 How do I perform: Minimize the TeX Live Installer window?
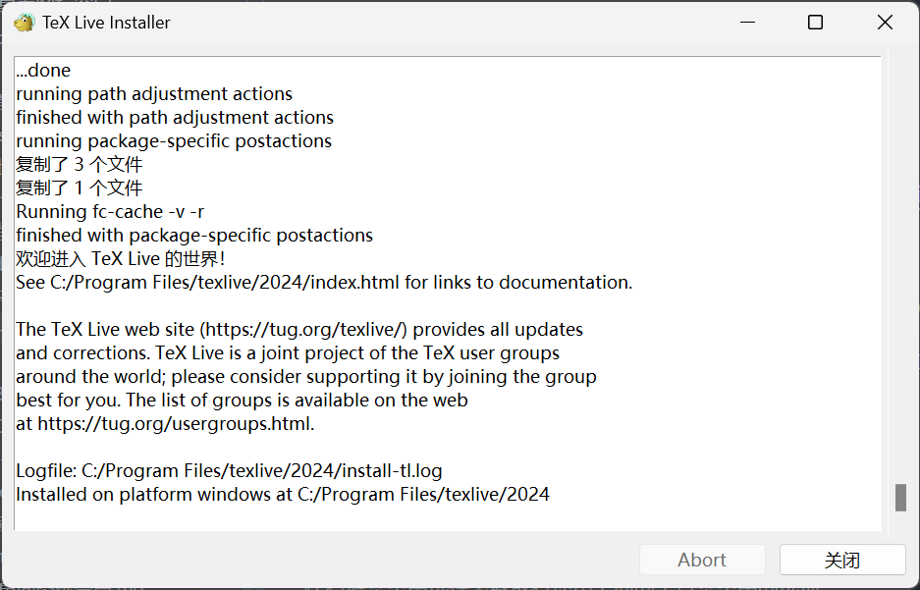click(745, 23)
